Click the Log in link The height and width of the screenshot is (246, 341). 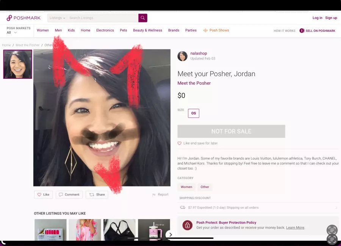point(317,18)
